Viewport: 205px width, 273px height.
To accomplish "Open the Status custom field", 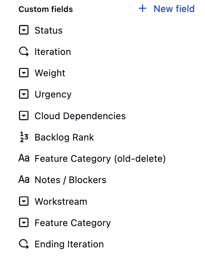I will click(x=49, y=31).
